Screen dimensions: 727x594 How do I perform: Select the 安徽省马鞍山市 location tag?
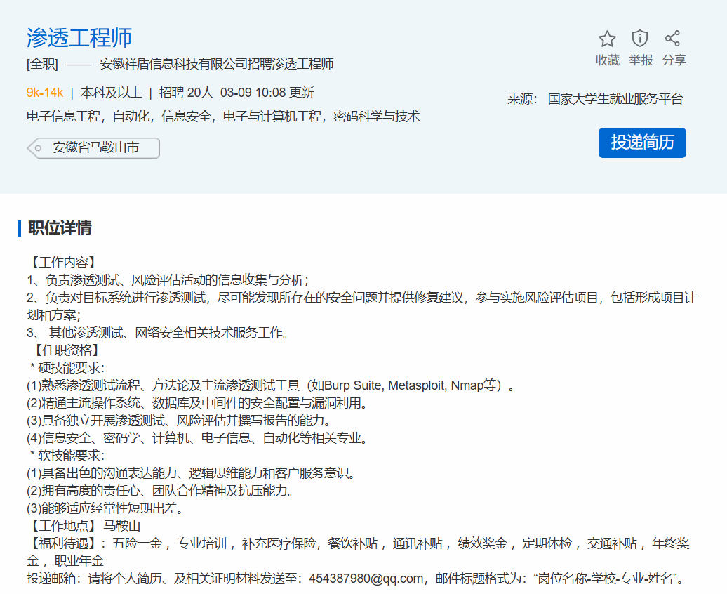point(95,148)
